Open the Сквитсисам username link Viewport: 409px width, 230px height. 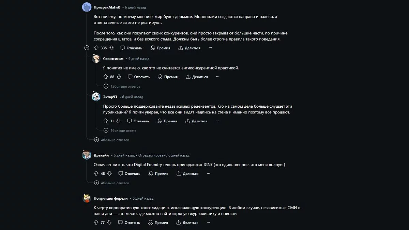[x=113, y=59]
